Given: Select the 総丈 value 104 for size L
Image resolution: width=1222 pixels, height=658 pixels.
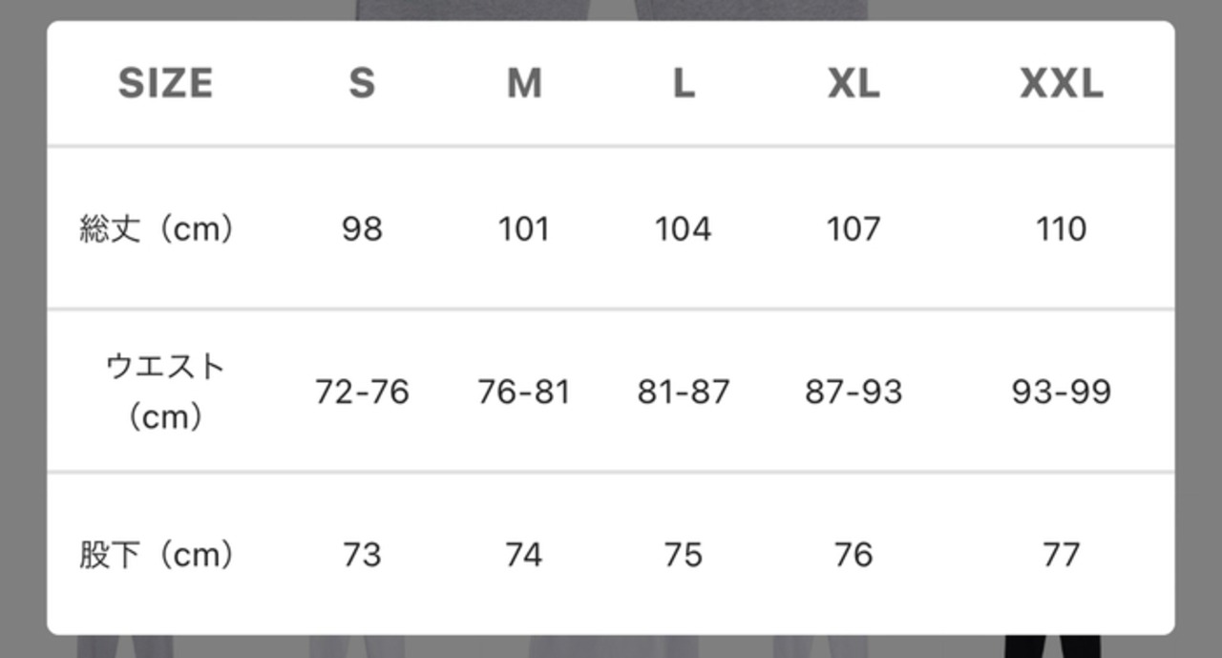Looking at the screenshot, I should (684, 229).
